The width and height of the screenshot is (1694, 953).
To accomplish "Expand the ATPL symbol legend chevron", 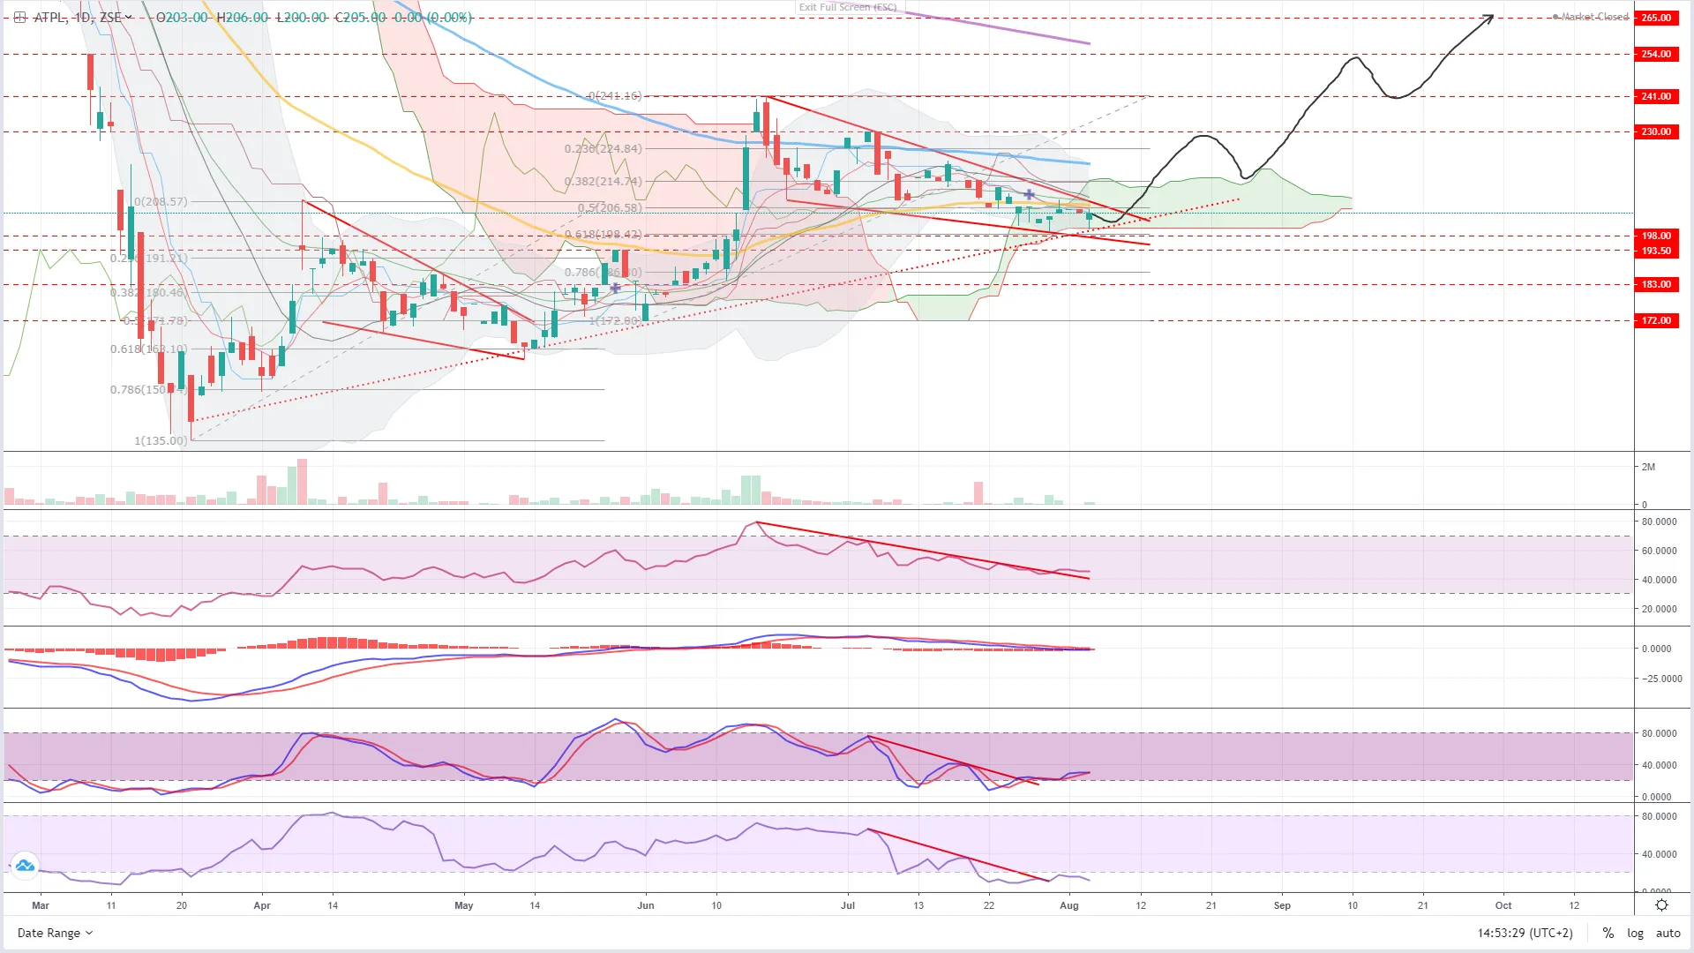I will click(x=130, y=17).
